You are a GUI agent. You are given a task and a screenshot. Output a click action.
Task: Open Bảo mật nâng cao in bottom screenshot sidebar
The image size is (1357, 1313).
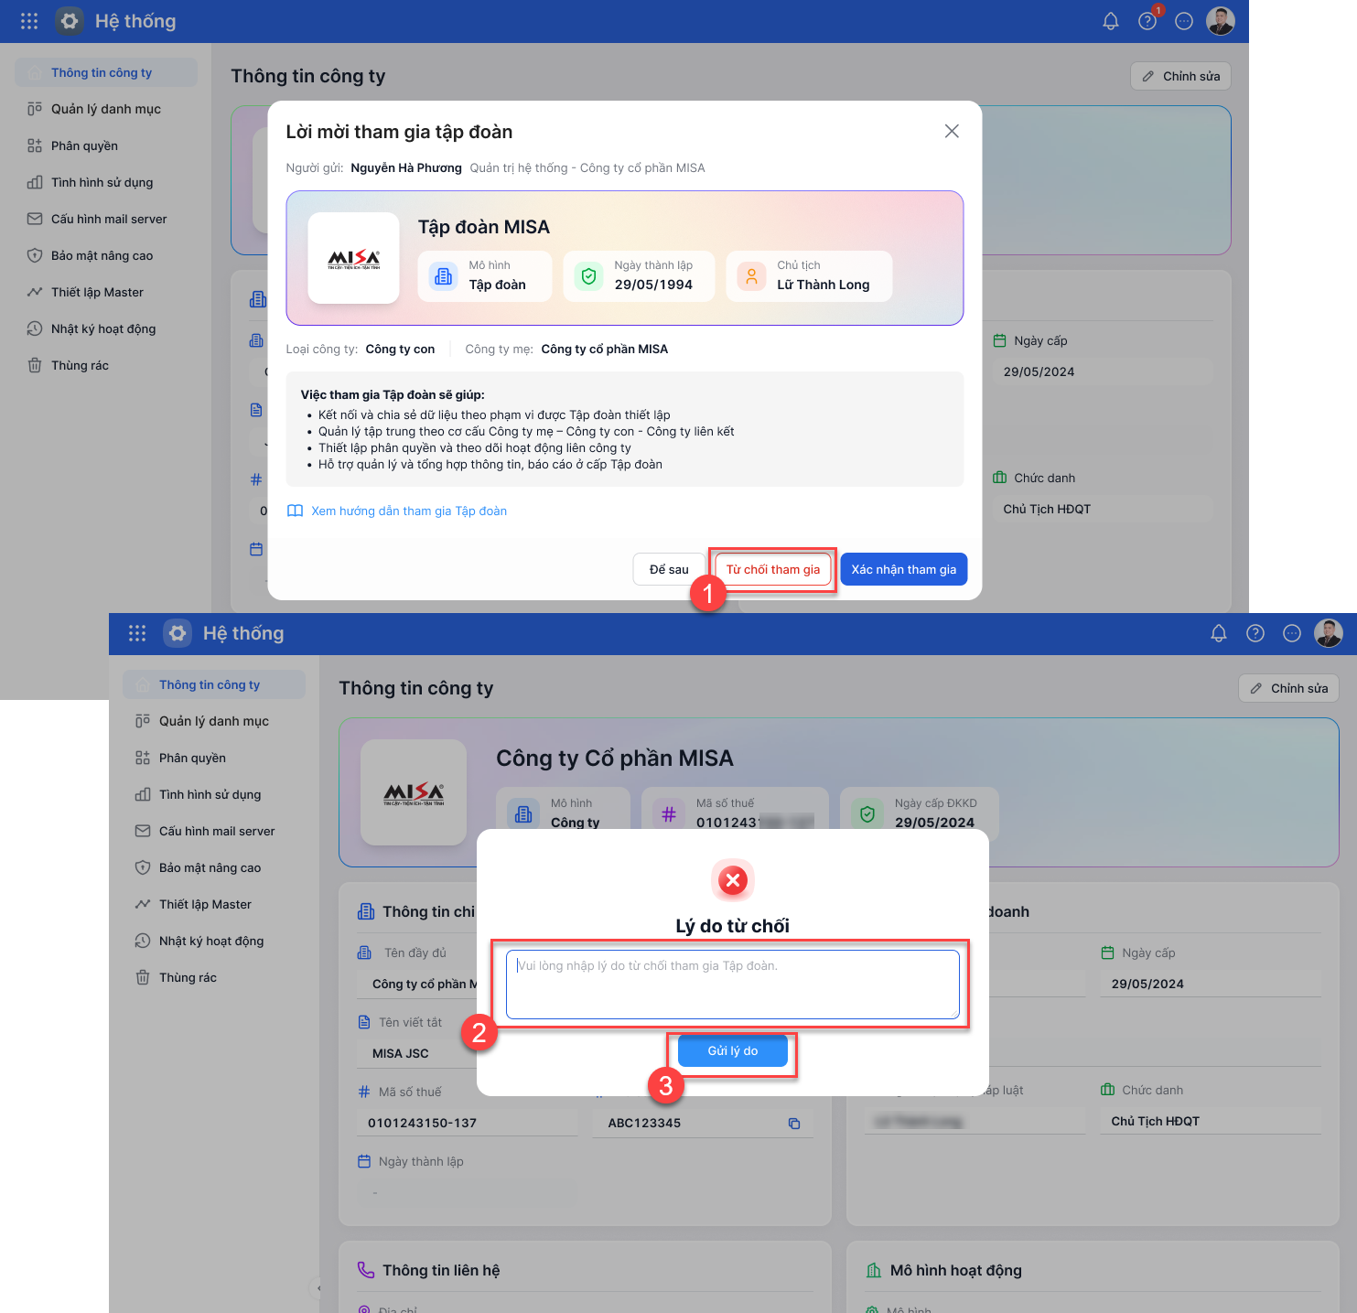[x=214, y=867]
